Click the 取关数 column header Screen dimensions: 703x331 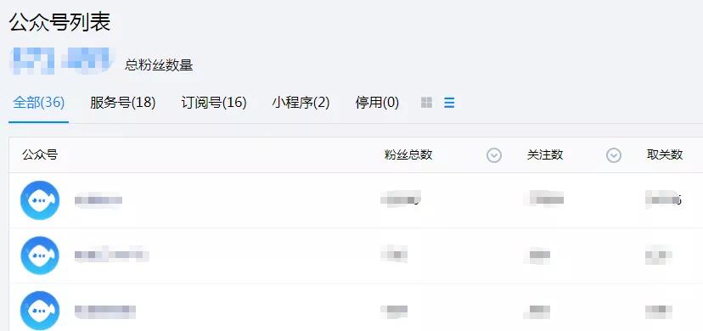[x=665, y=155]
